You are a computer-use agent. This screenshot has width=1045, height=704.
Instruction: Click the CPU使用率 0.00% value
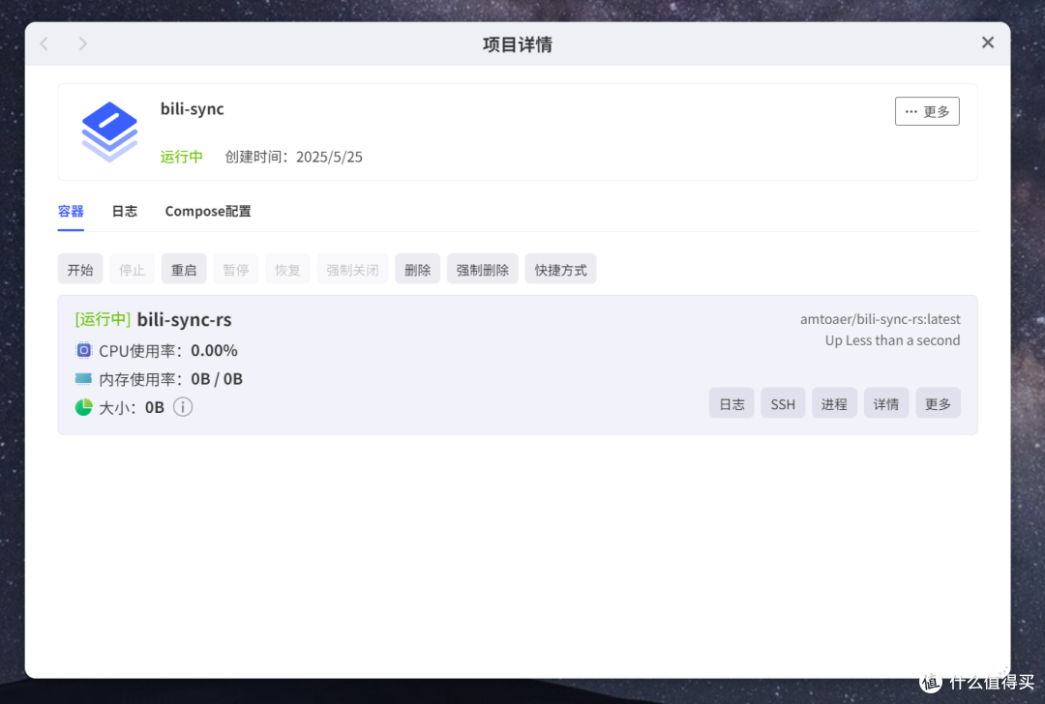214,350
